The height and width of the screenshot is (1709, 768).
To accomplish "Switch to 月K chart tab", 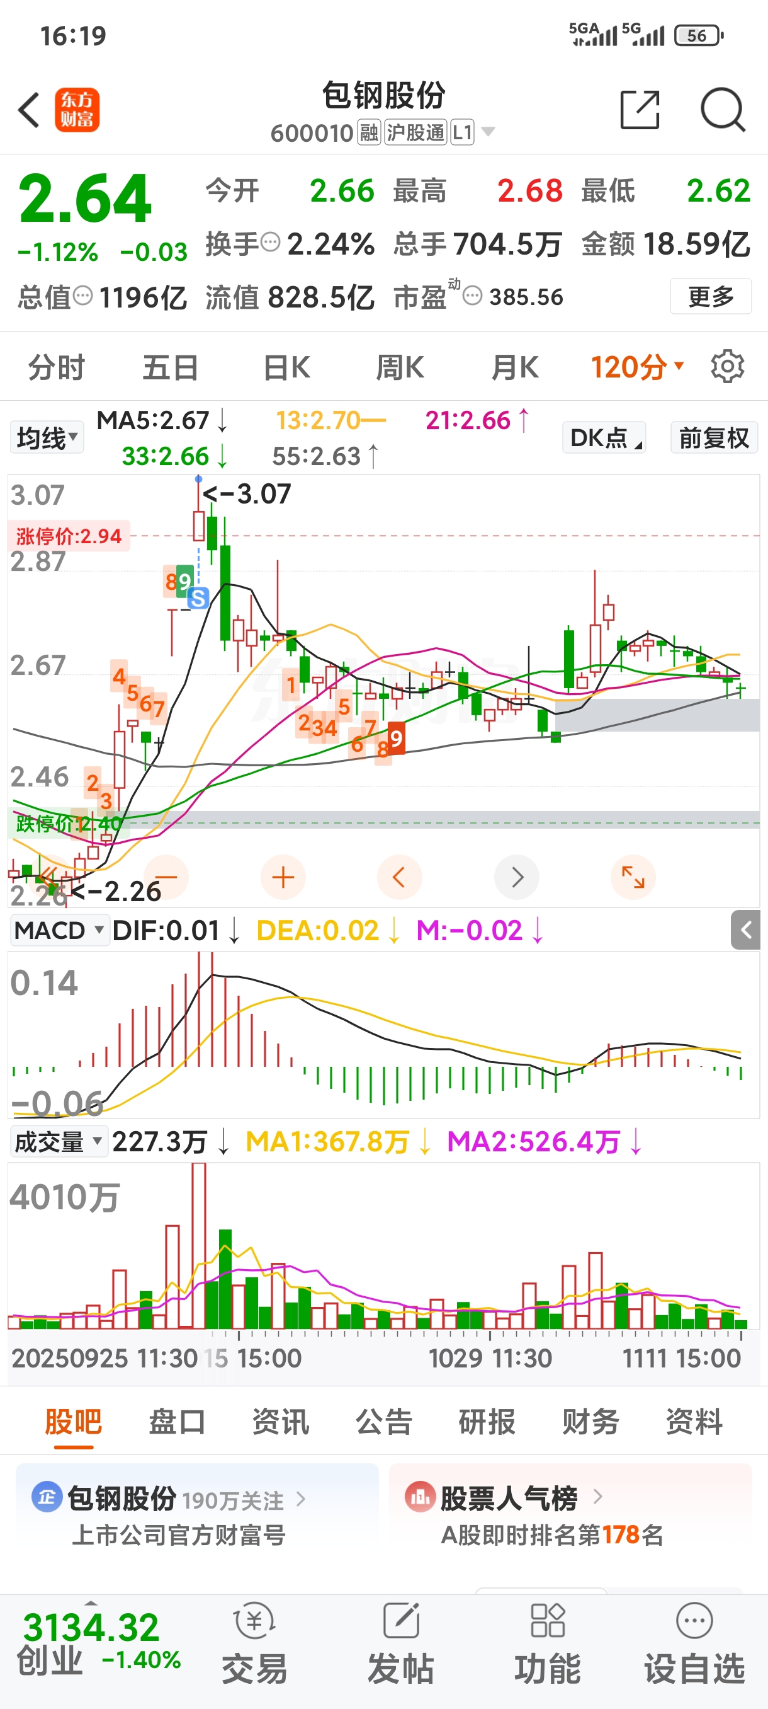I will (x=515, y=367).
